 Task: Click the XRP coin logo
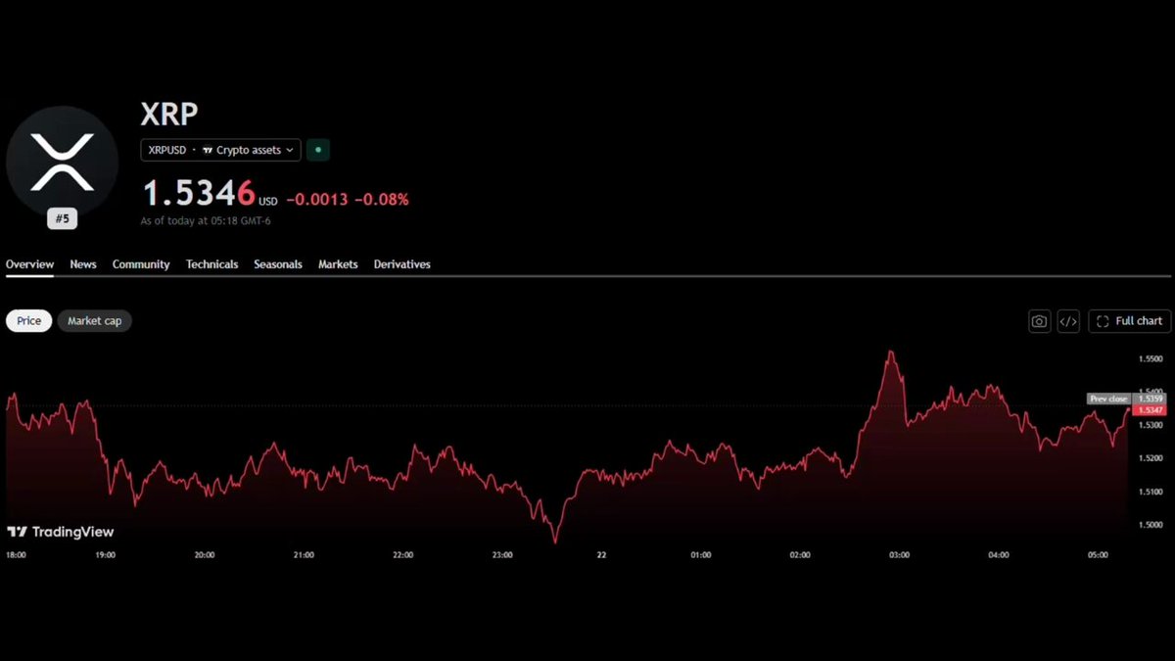(63, 163)
